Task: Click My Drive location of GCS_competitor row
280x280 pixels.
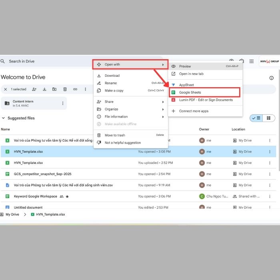Action: click(x=242, y=174)
